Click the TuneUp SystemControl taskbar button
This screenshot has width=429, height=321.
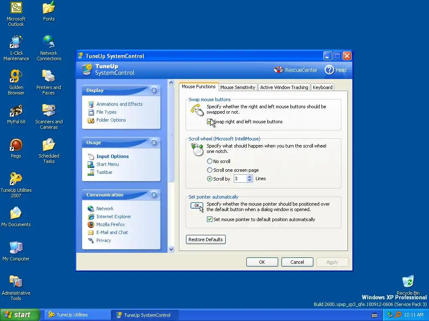click(145, 315)
